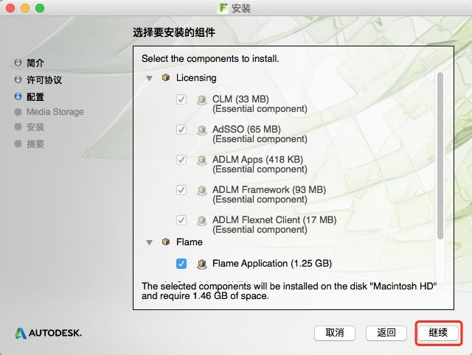The width and height of the screenshot is (472, 355).
Task: Select the 简介 step in sidebar
Action: pyautogui.click(x=29, y=63)
